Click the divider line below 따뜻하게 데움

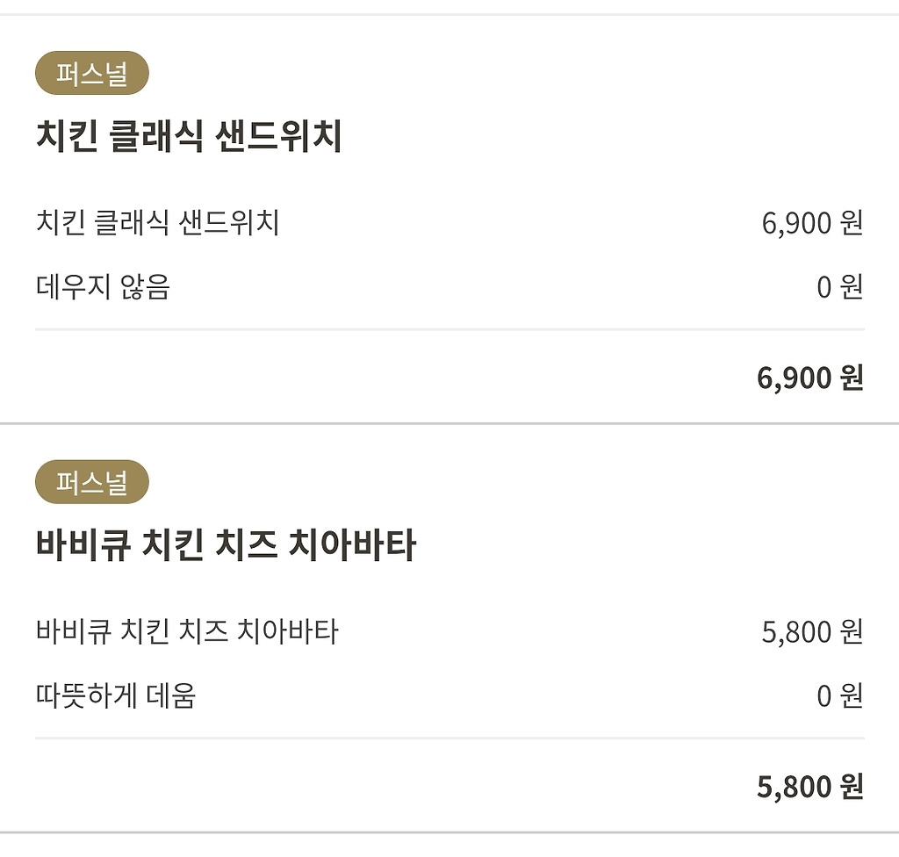[449, 738]
